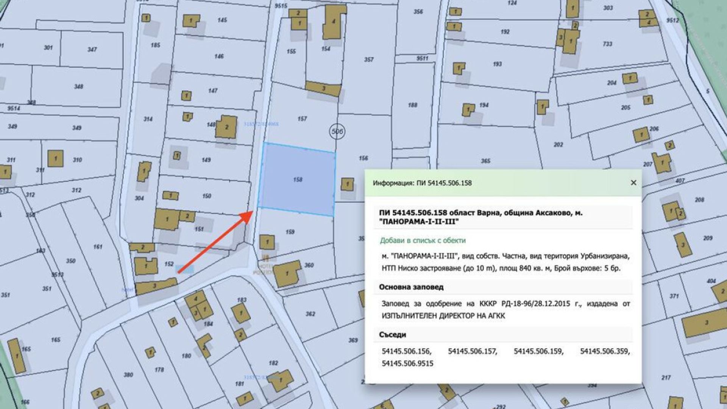Click parcel 362 near the road junction

[310, 314]
